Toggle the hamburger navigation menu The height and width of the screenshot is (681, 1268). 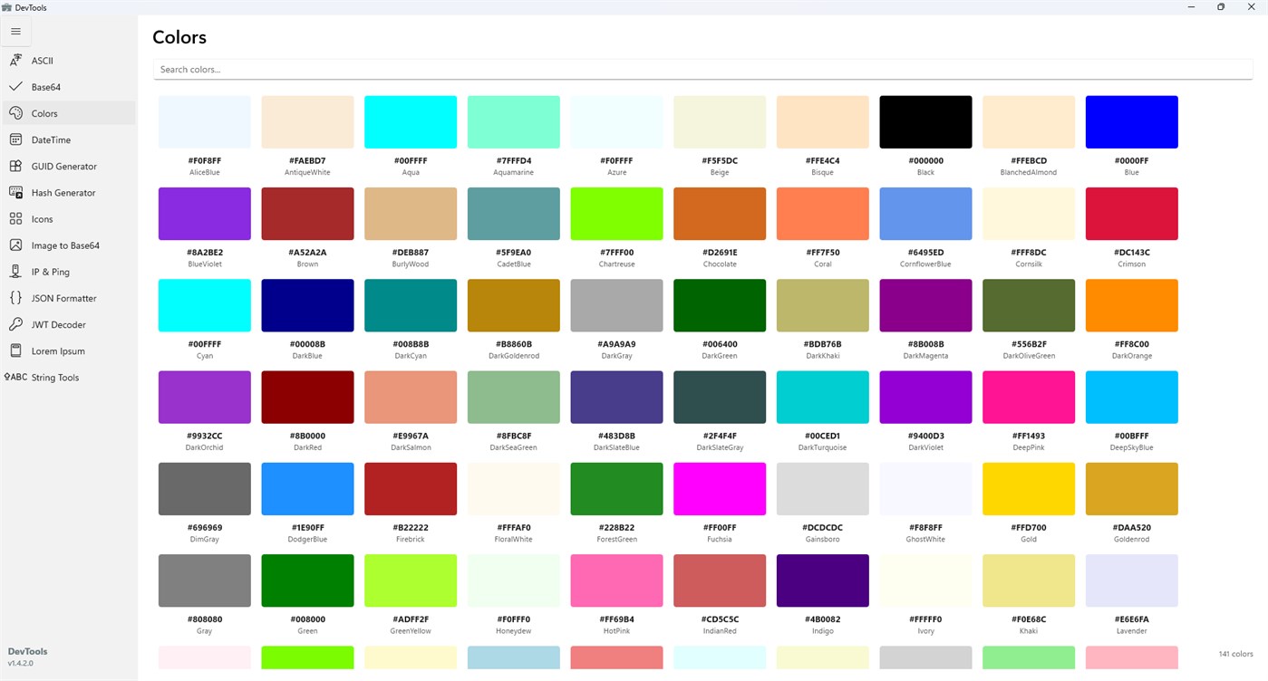15,32
